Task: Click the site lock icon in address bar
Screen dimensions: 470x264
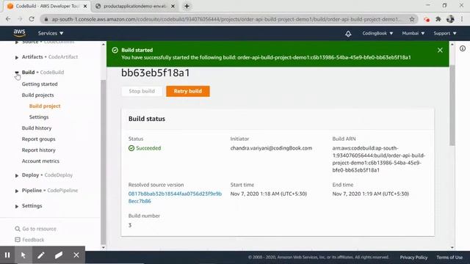Action: coord(46,19)
